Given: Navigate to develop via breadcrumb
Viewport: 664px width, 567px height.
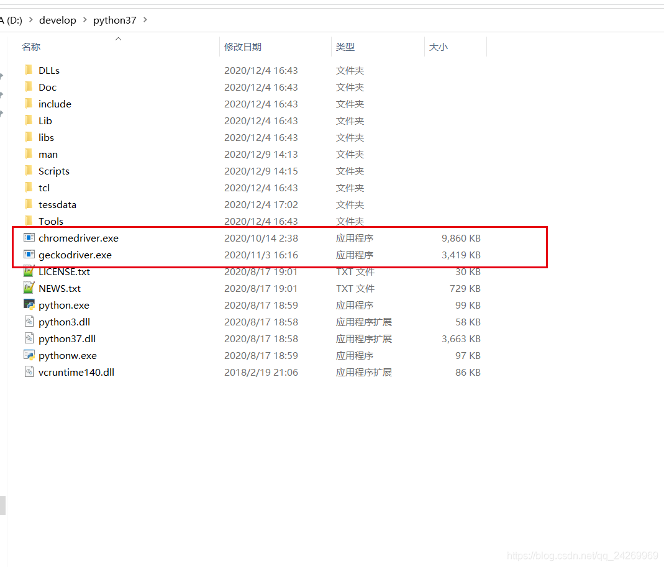Looking at the screenshot, I should 58,20.
